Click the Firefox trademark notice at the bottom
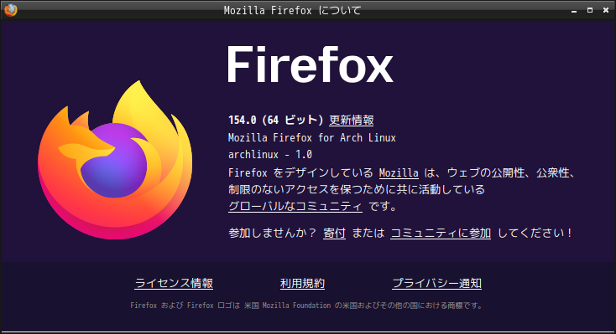Image resolution: width=616 pixels, height=334 pixels. [x=307, y=306]
